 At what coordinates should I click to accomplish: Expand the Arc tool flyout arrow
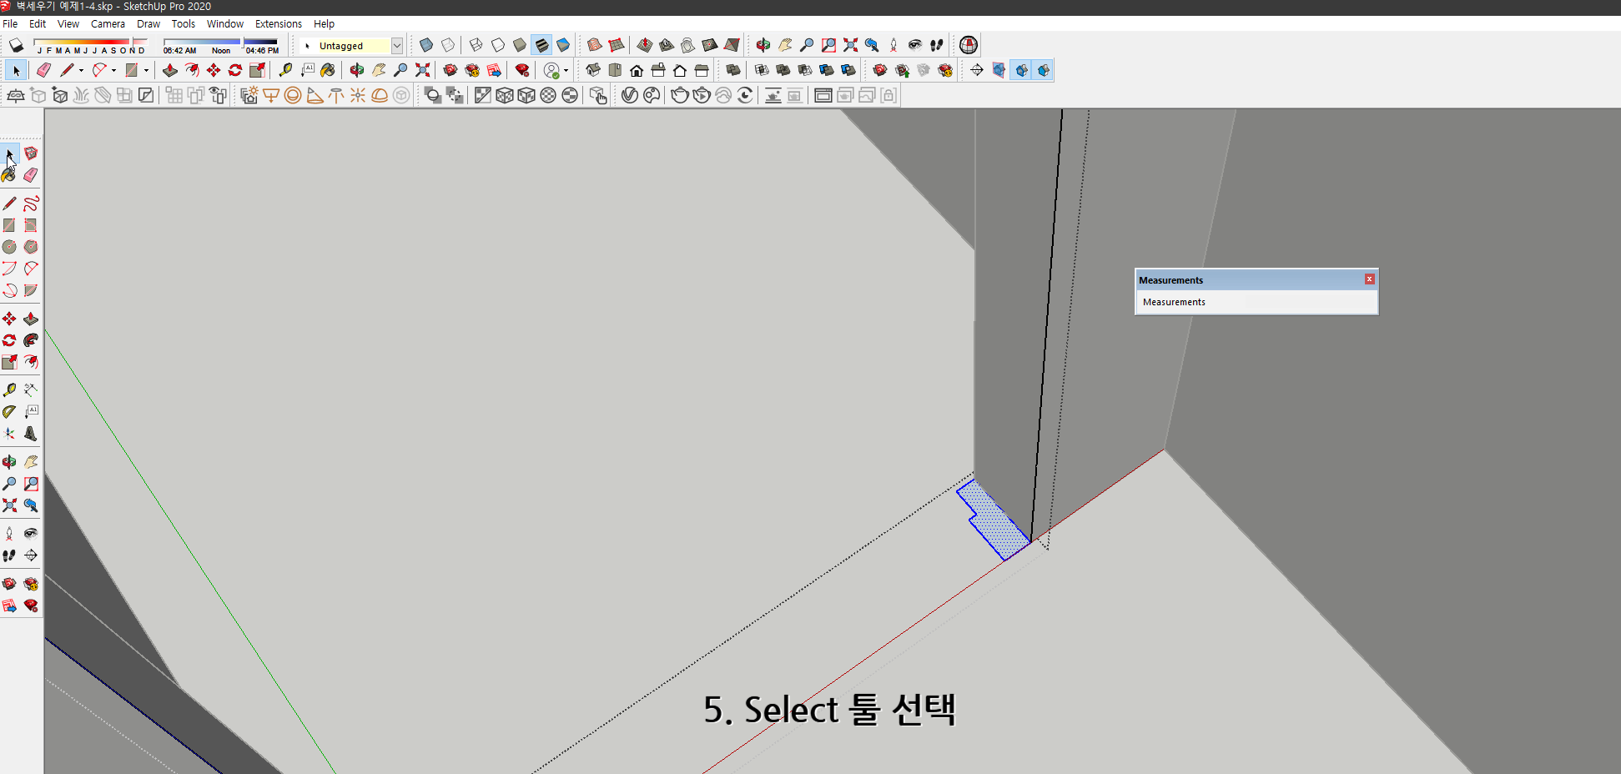click(113, 70)
